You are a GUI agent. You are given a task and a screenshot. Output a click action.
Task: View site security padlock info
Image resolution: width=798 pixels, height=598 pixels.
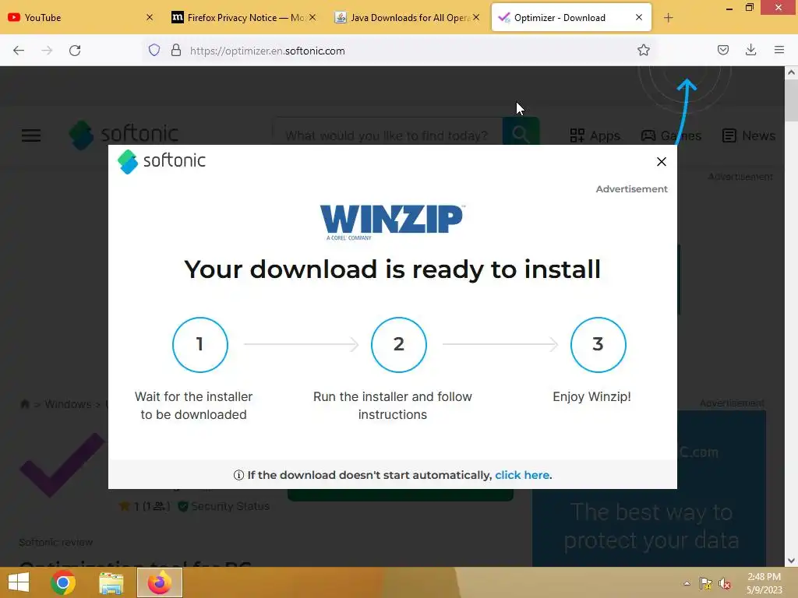pyautogui.click(x=176, y=51)
